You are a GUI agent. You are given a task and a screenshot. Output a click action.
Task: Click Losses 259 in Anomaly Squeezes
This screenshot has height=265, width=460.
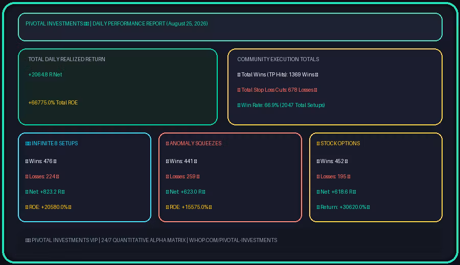[x=182, y=176]
